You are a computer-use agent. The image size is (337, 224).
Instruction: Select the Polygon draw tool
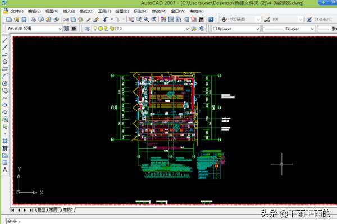tap(5, 62)
